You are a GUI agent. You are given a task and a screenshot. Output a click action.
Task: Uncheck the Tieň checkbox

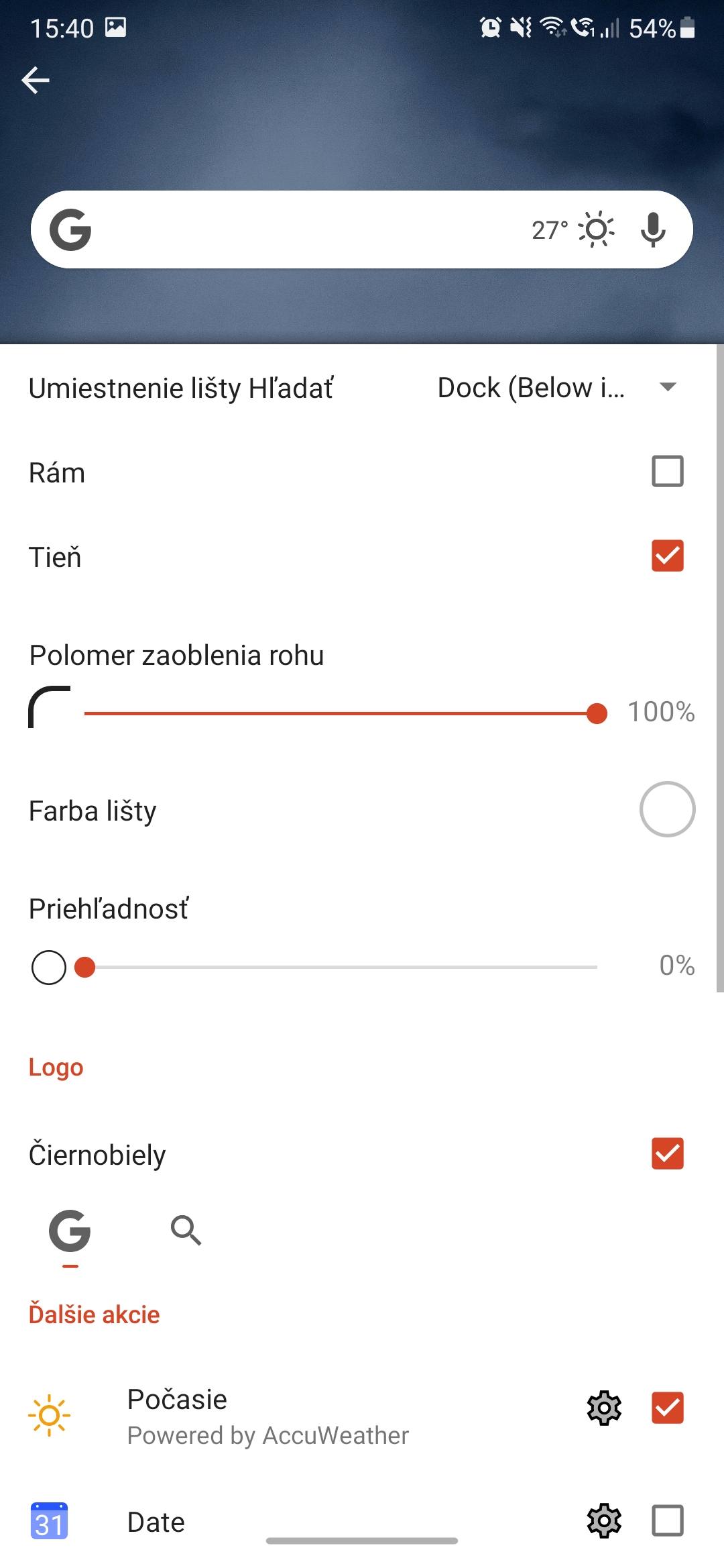point(667,556)
